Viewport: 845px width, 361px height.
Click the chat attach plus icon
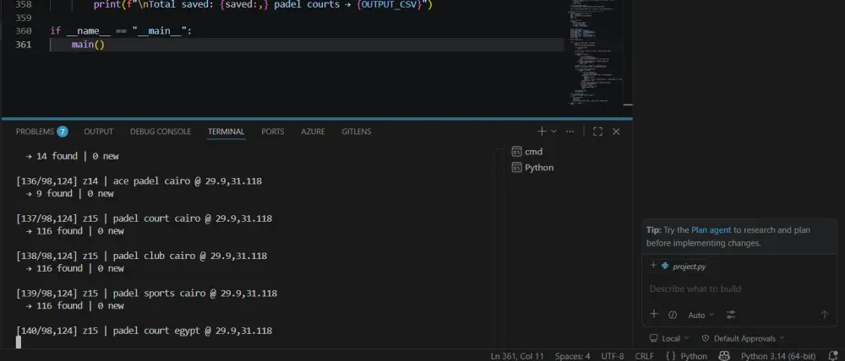click(x=654, y=315)
